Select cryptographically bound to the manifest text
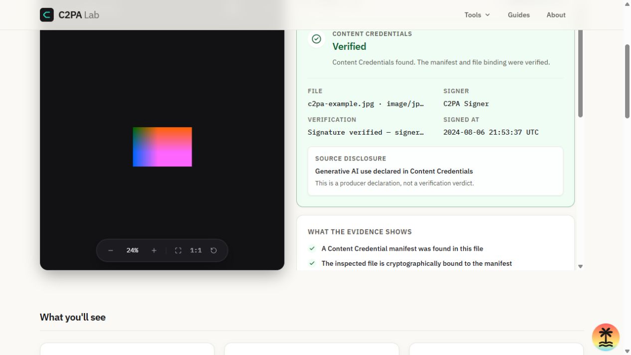The image size is (631, 355). tap(417, 263)
